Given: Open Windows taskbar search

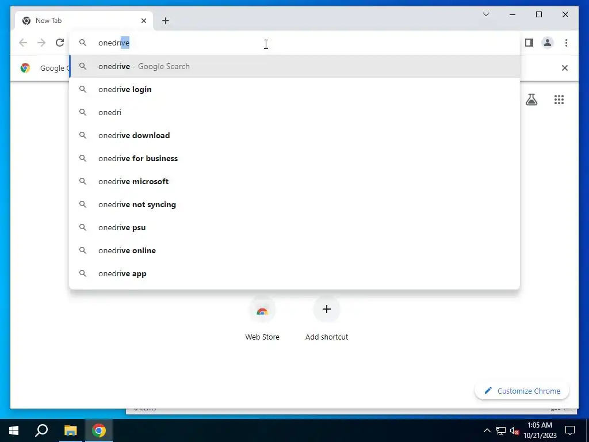Looking at the screenshot, I should point(41,430).
